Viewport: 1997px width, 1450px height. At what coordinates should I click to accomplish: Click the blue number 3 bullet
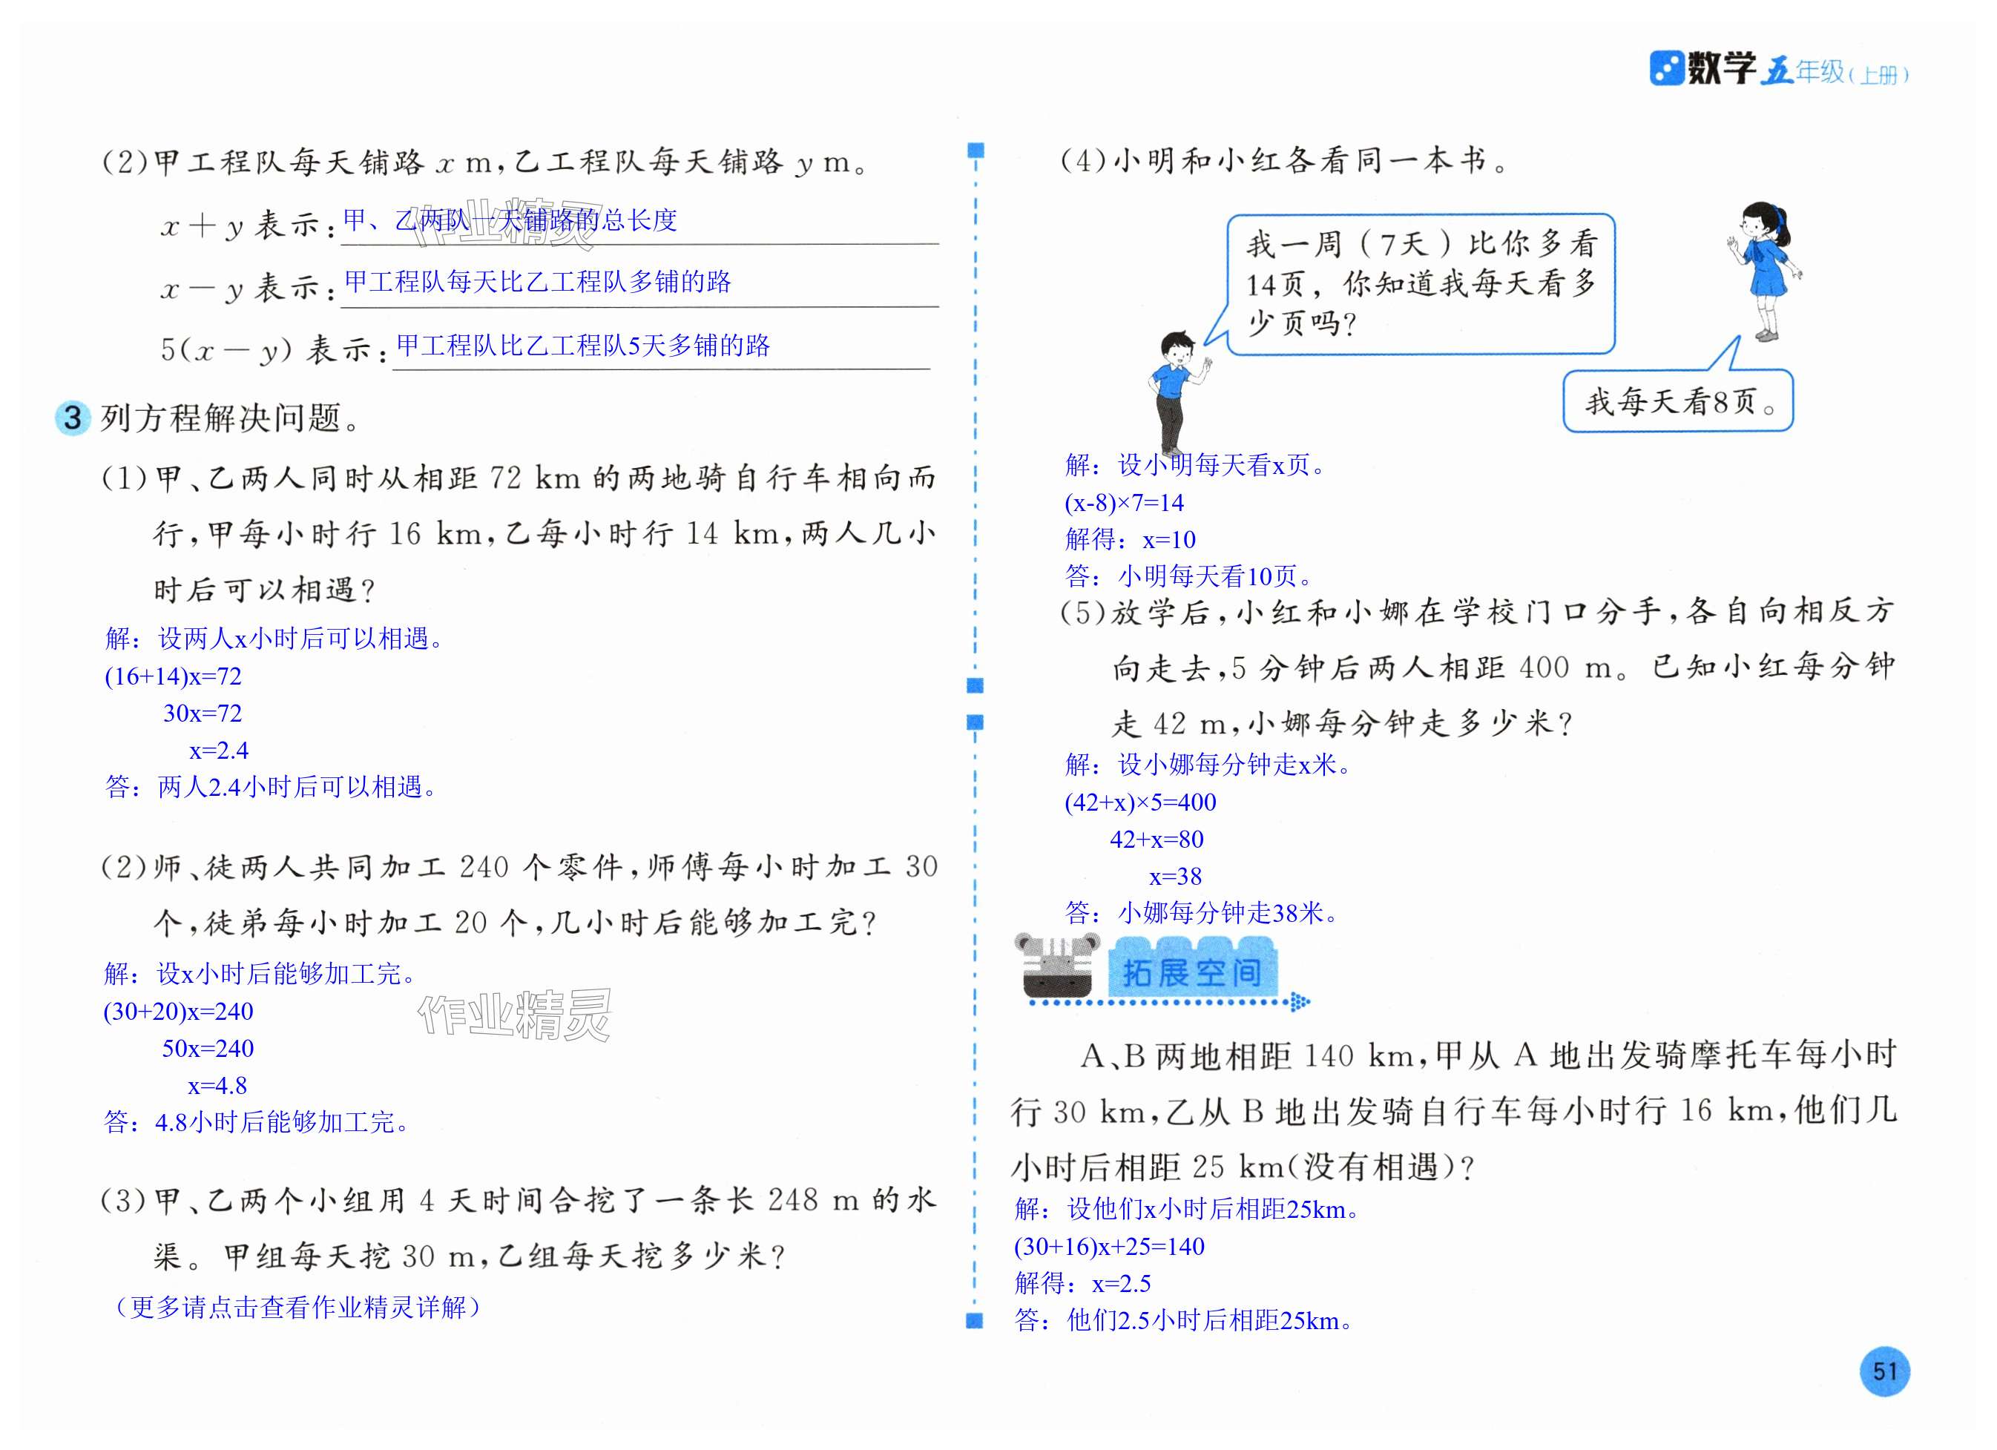click(x=73, y=418)
